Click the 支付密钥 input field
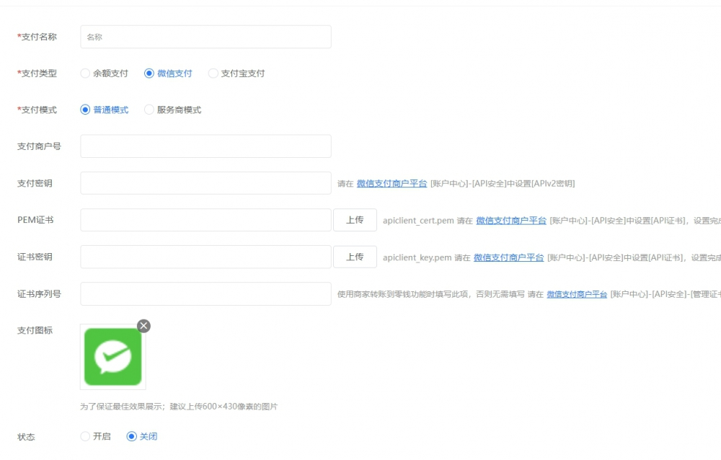 pyautogui.click(x=205, y=182)
